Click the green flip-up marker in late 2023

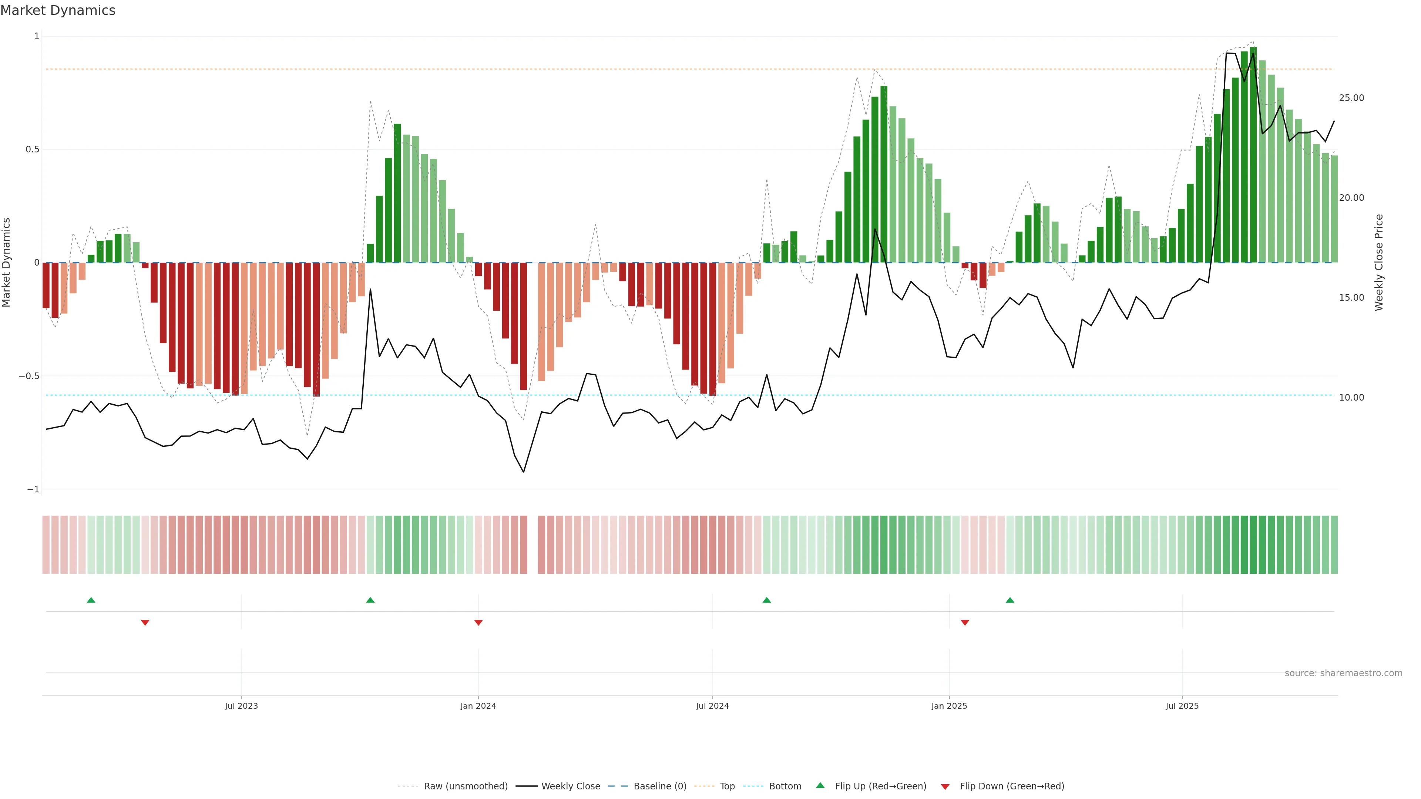(370, 600)
